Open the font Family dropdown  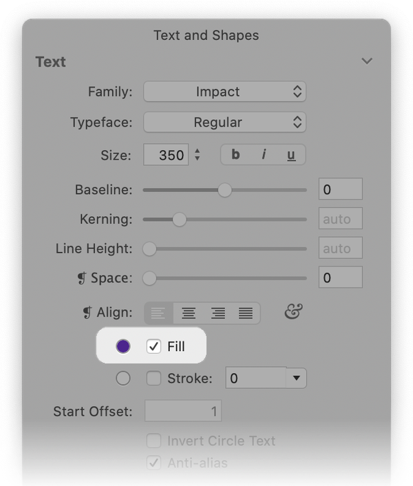click(x=224, y=92)
